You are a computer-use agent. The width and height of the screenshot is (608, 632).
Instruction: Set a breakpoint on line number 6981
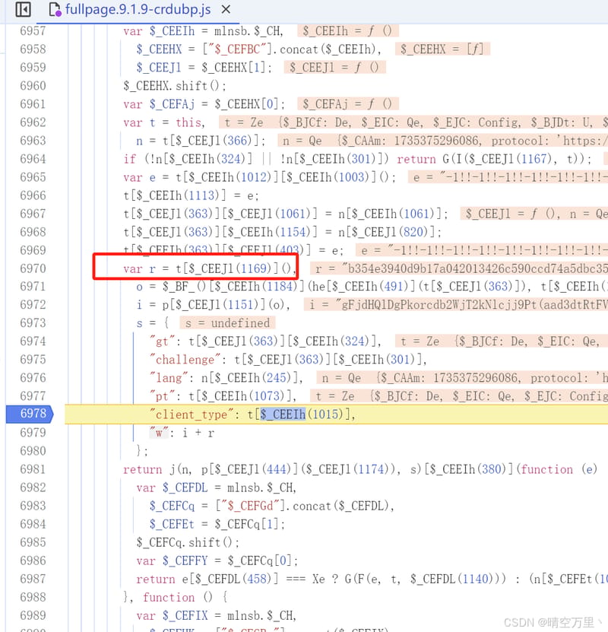(33, 469)
